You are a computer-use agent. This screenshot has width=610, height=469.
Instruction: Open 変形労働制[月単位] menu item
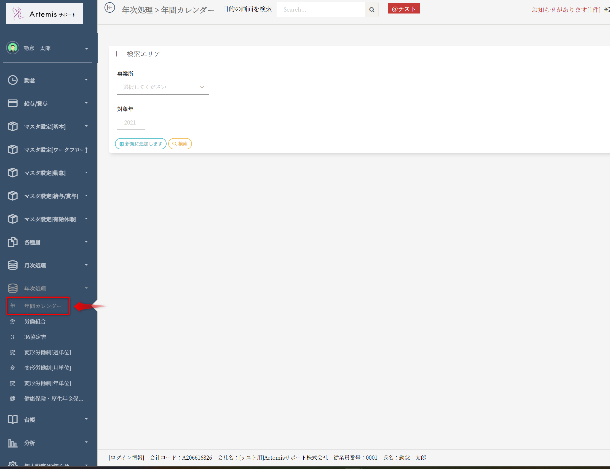47,368
